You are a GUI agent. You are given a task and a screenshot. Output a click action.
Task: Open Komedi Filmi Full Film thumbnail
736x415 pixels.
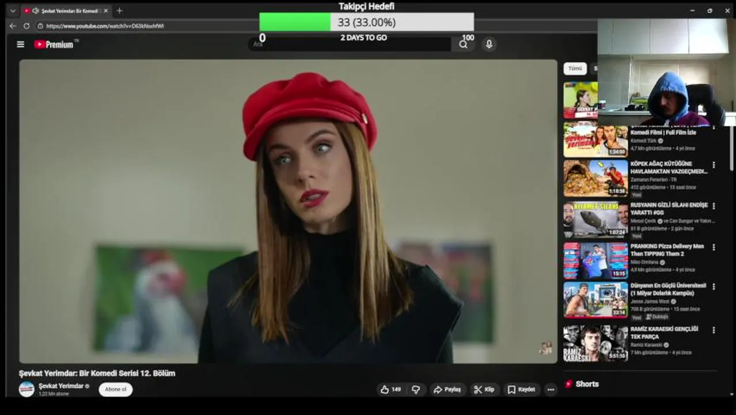[595, 139]
